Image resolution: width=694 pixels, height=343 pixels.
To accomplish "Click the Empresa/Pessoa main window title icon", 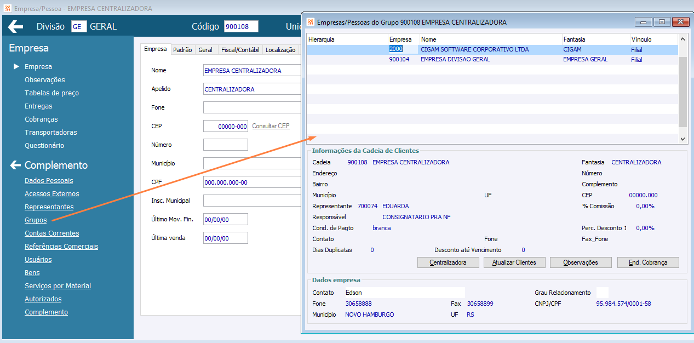I will click(7, 9).
